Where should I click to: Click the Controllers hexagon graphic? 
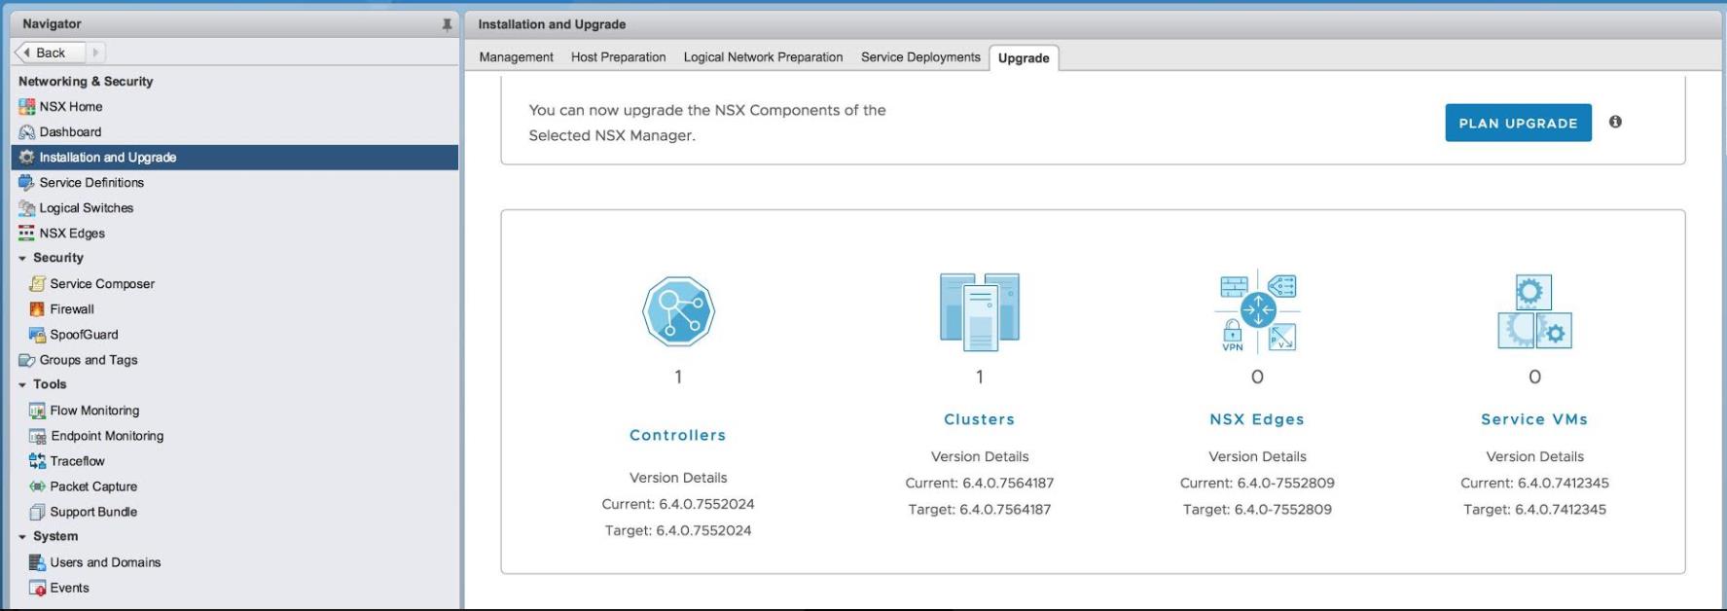[x=678, y=311]
